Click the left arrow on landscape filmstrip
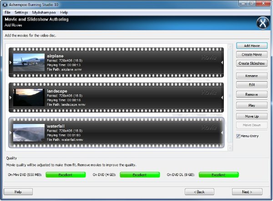 click(10, 98)
